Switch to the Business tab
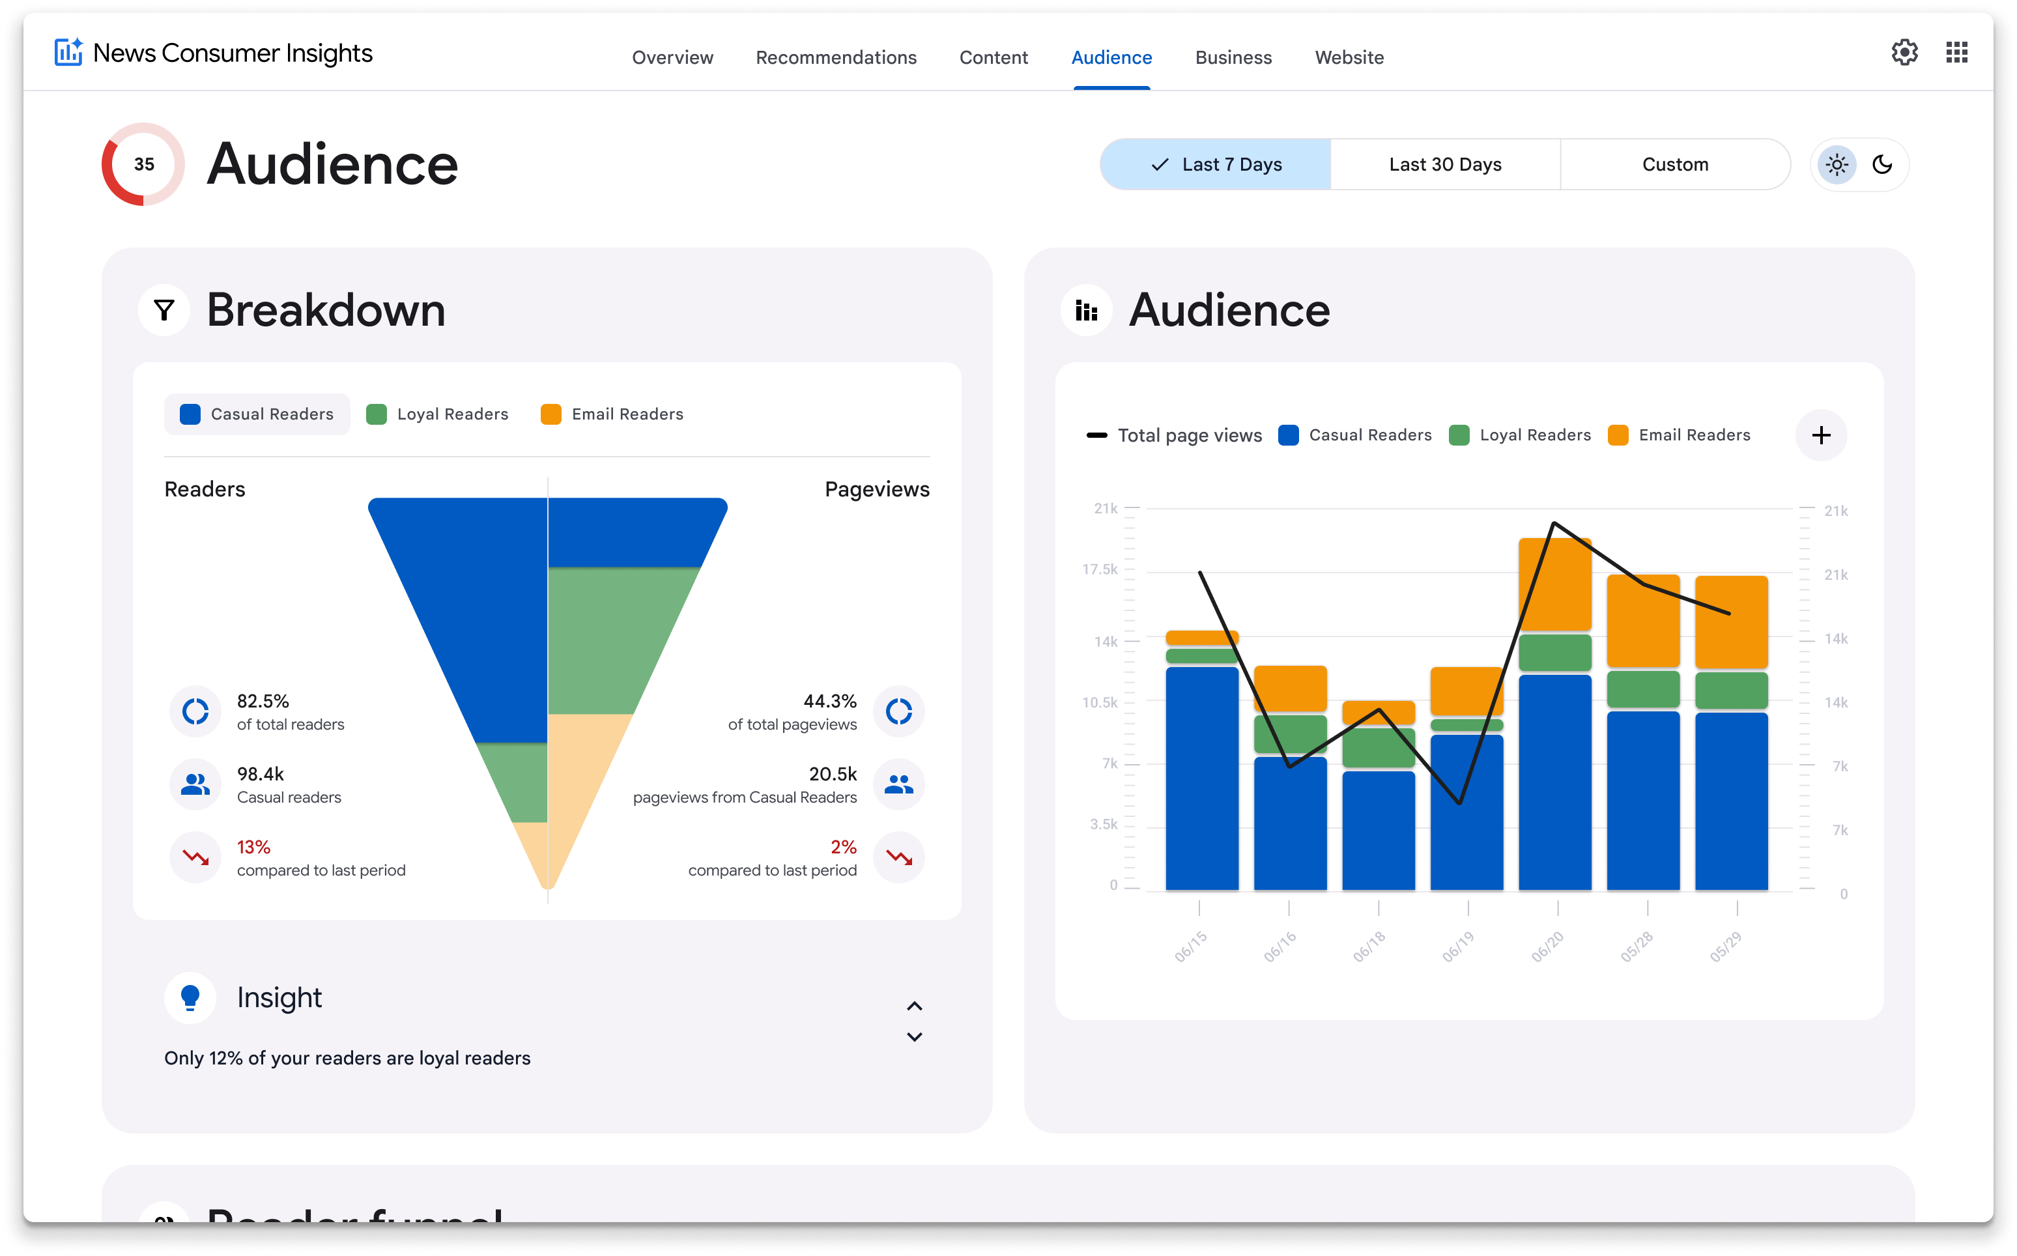The height and width of the screenshot is (1256, 2017). click(x=1233, y=57)
